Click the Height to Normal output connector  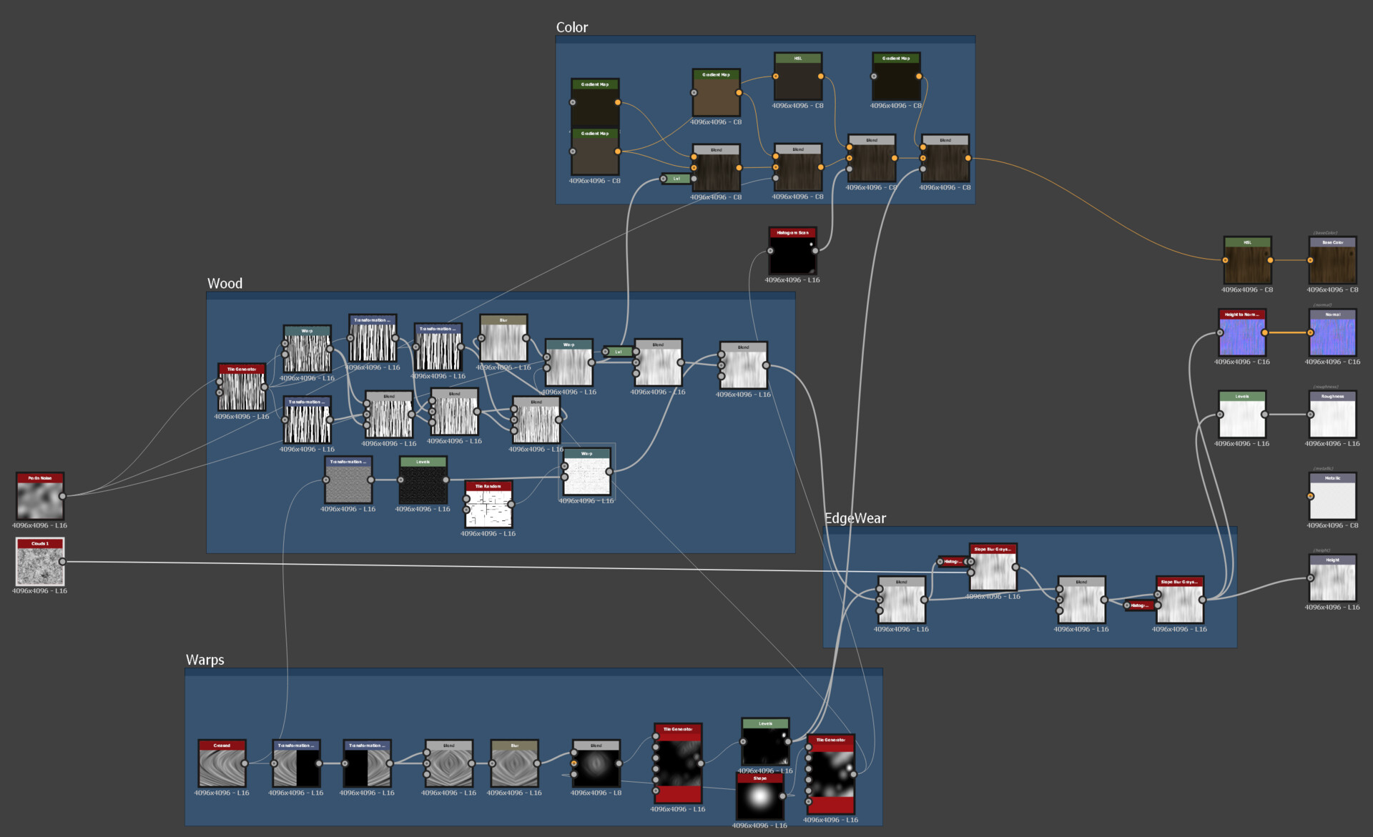(1265, 333)
